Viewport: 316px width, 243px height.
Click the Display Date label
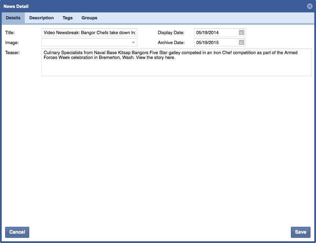(171, 33)
